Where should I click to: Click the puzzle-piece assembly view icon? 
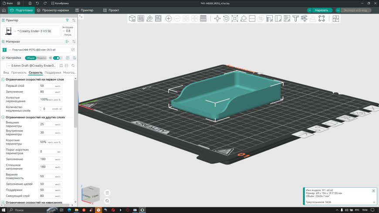coord(336,19)
